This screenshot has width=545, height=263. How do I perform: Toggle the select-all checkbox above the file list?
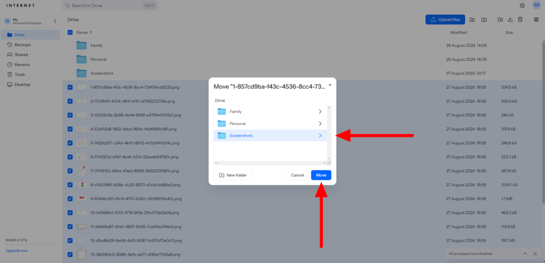[x=70, y=32]
